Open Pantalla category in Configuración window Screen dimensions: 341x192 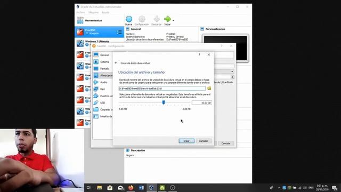pos(102,69)
